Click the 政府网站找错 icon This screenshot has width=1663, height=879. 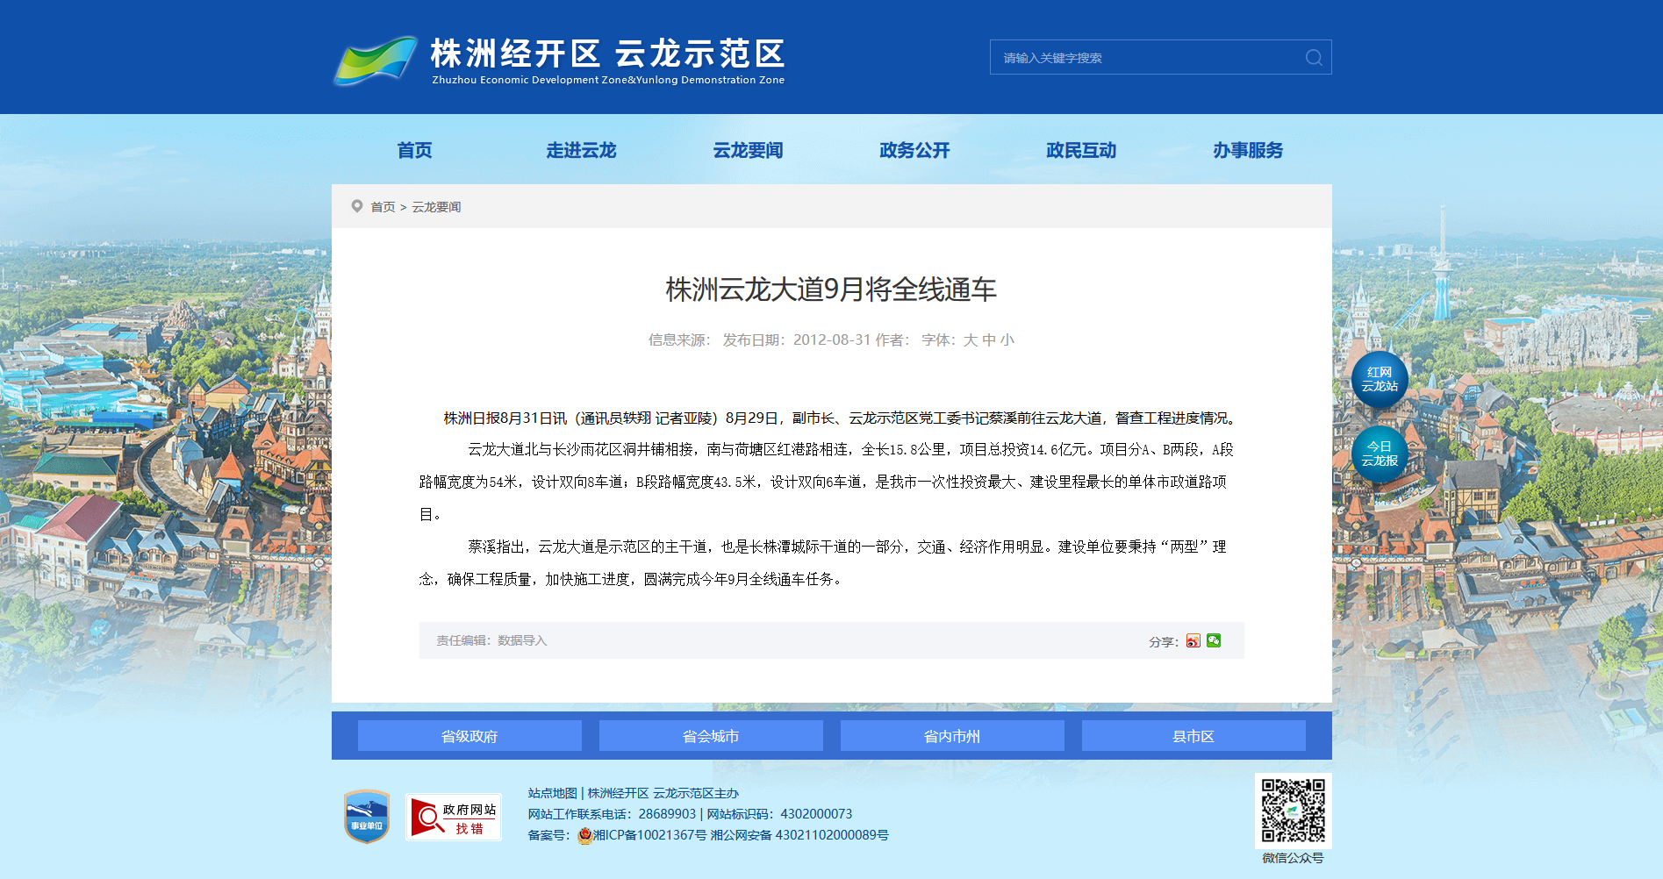pos(454,818)
